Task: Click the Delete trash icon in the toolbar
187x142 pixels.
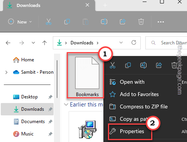Action: point(141,22)
